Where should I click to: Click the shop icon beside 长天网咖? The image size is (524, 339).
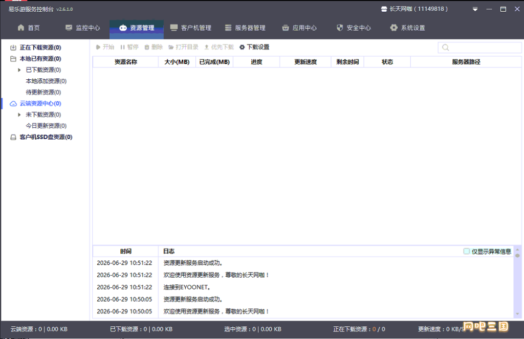[x=384, y=9]
